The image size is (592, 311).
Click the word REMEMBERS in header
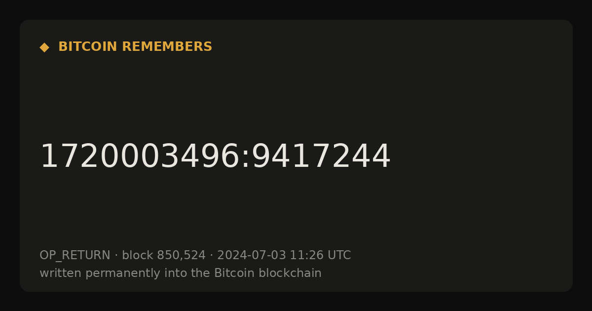point(167,47)
